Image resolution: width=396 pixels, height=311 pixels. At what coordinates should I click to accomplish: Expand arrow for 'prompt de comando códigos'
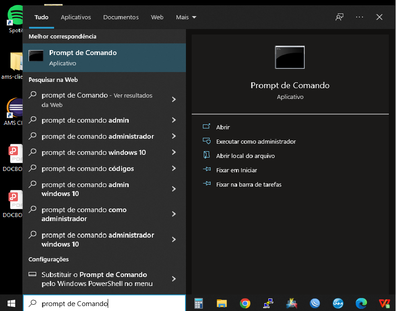[x=174, y=169]
